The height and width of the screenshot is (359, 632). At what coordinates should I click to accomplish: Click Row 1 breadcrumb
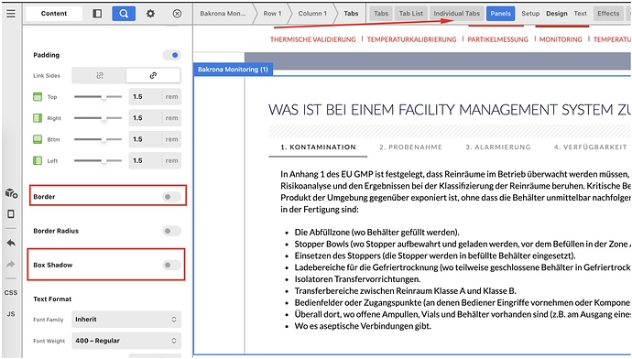(x=272, y=14)
